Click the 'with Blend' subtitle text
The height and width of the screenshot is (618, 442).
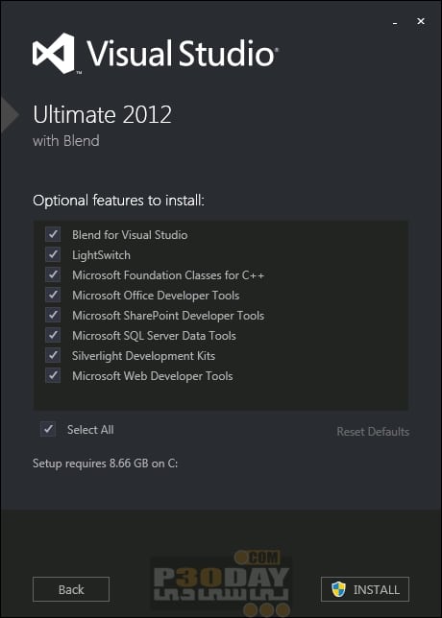point(66,141)
